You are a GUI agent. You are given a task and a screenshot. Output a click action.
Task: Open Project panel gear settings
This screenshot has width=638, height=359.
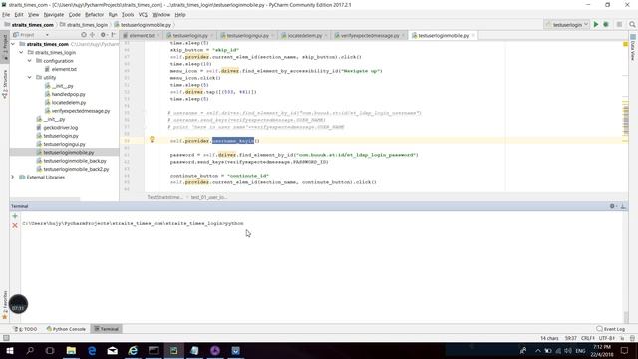coord(103,35)
